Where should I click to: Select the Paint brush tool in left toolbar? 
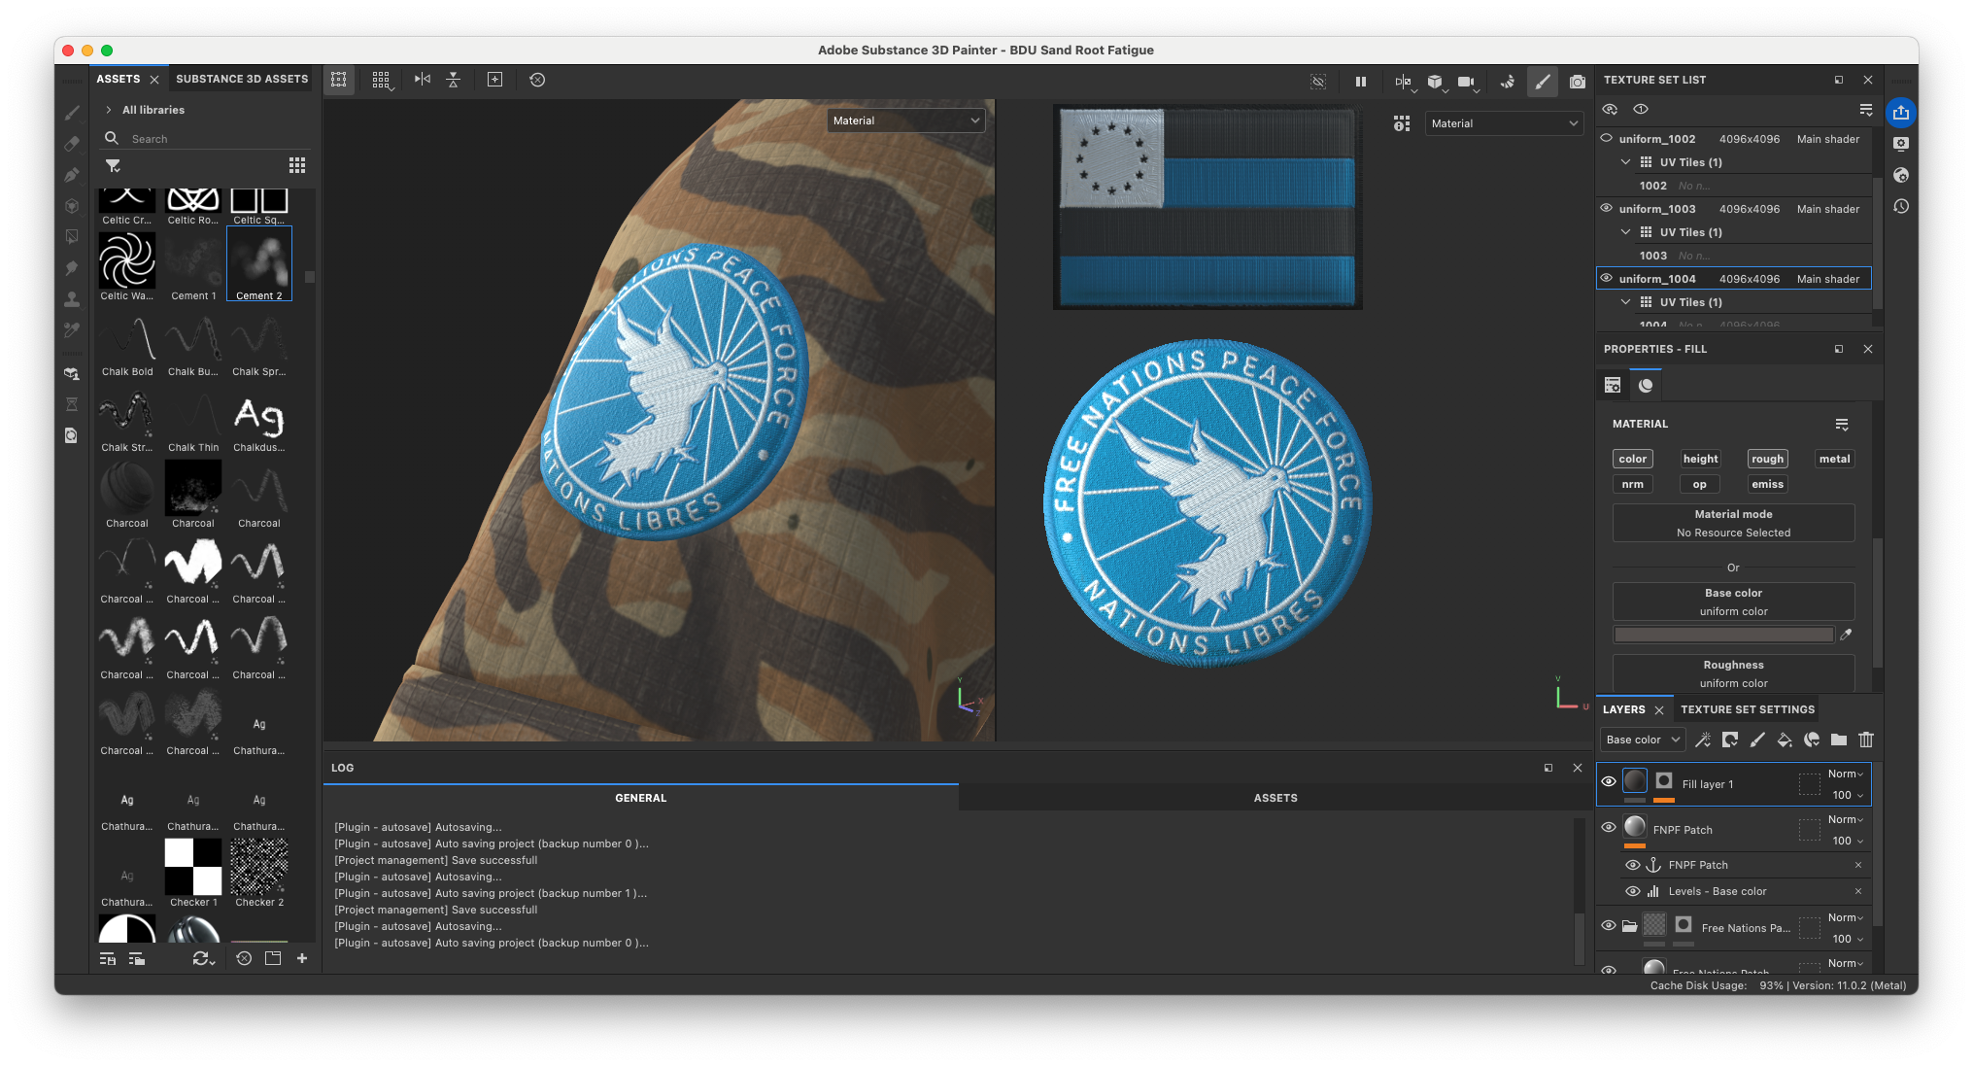pos(72,113)
